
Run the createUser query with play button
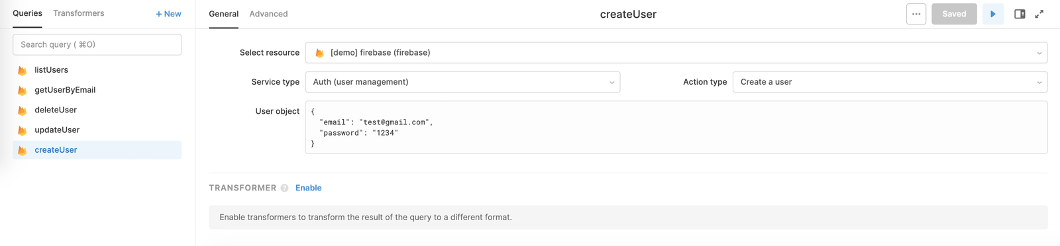(x=992, y=14)
